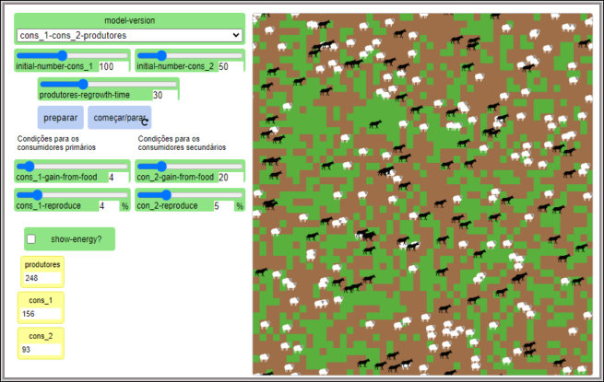Open the model-version dropdown
The height and width of the screenshot is (382, 604).
point(129,35)
